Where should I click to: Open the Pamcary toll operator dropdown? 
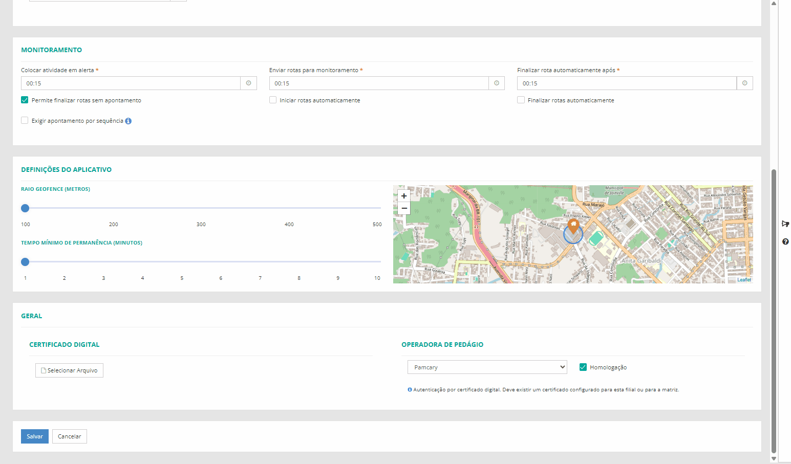(487, 367)
